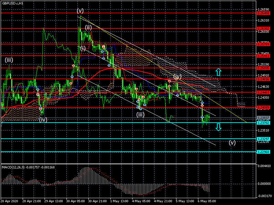Screen dimensions: 274x205
Task: Click the 28 Apr 2020 time axis label
Action: pyautogui.click(x=9, y=201)
